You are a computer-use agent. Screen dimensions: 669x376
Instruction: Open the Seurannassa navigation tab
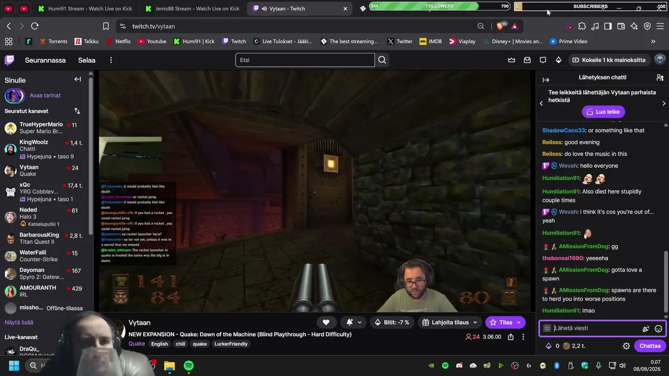coord(45,60)
